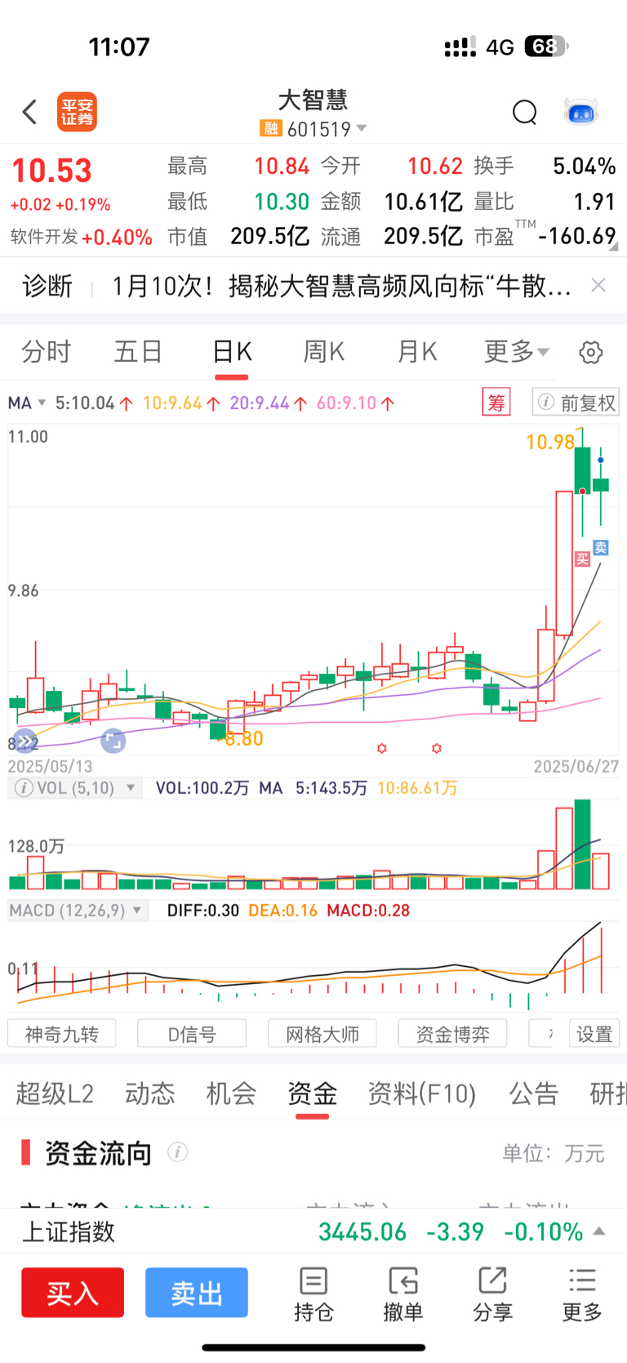627x1363 pixels.
Task: Select the 月K chart tab
Action: [x=417, y=352]
